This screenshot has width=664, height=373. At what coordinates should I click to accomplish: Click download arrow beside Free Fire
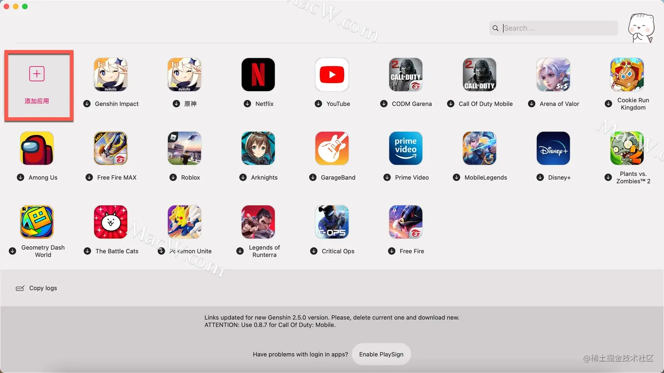(x=392, y=251)
